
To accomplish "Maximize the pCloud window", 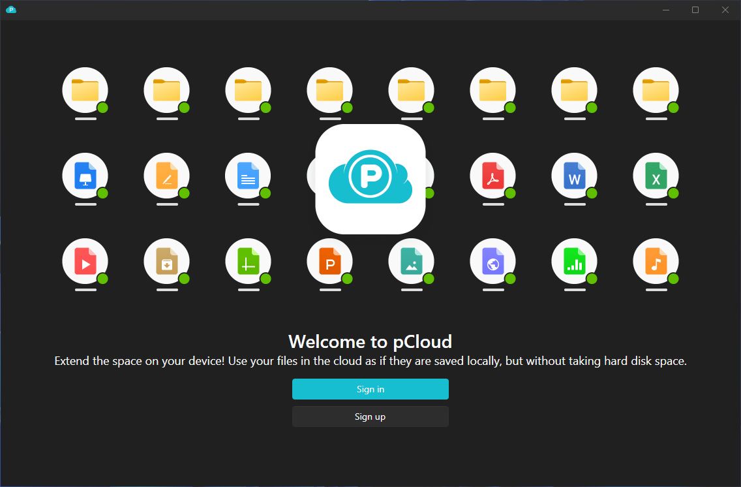I will [695, 10].
